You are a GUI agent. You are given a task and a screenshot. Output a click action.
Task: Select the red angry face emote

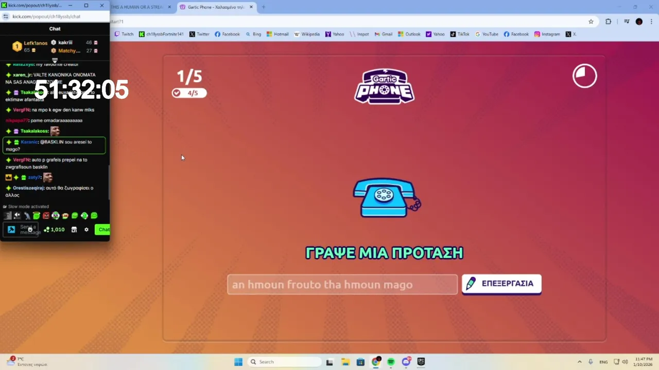pyautogui.click(x=46, y=216)
